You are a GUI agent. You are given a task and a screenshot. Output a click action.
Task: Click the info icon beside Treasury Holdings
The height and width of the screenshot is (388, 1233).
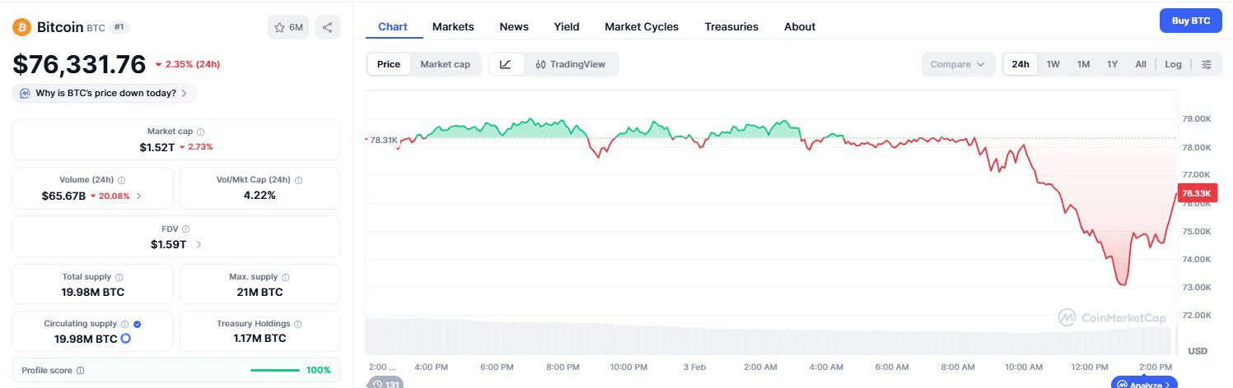(x=297, y=324)
